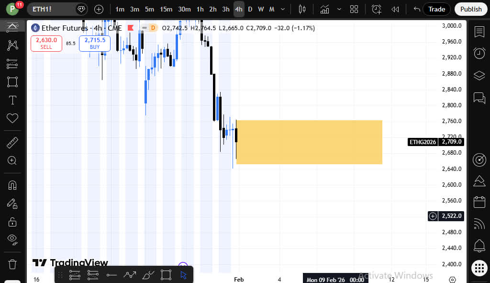Open the economic Calendar panel
Image resolution: width=490 pixels, height=283 pixels.
(x=479, y=202)
